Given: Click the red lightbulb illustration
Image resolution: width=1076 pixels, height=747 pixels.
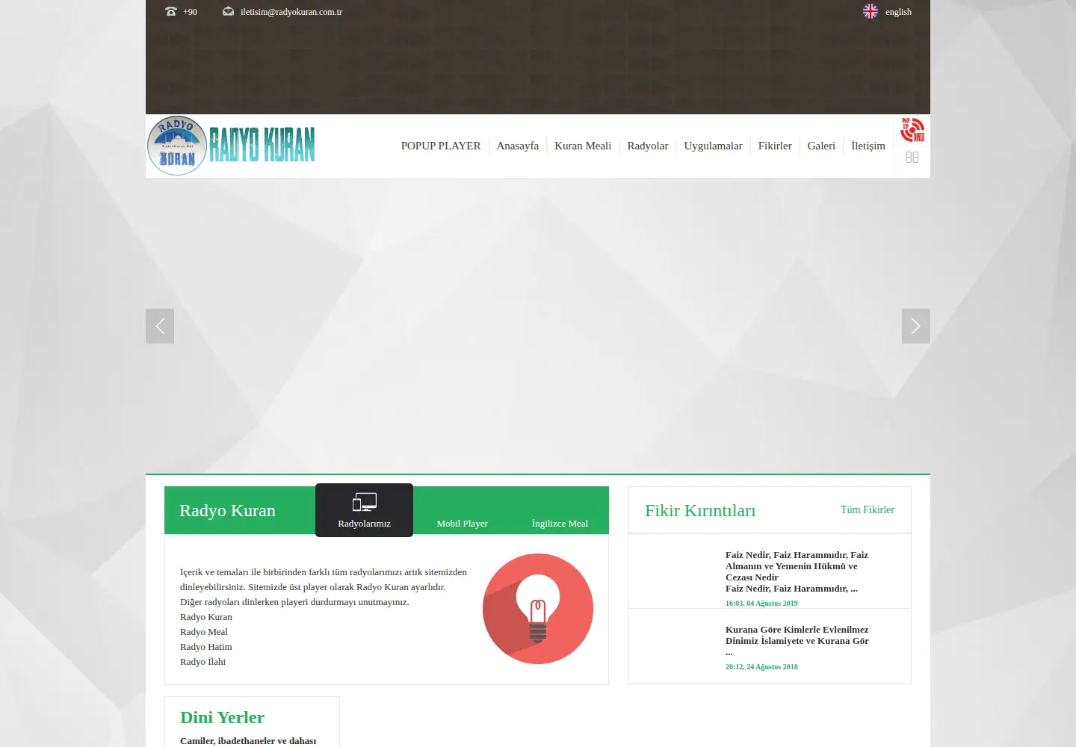Looking at the screenshot, I should (x=538, y=609).
